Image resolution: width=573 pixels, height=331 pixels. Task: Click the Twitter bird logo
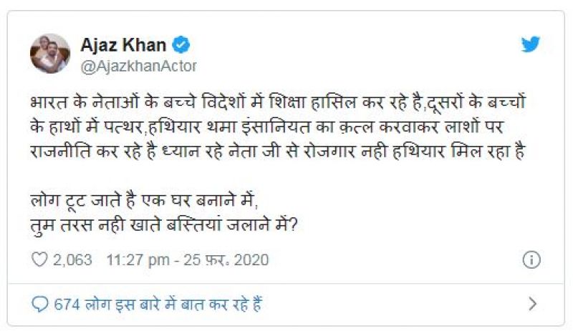[x=530, y=44]
